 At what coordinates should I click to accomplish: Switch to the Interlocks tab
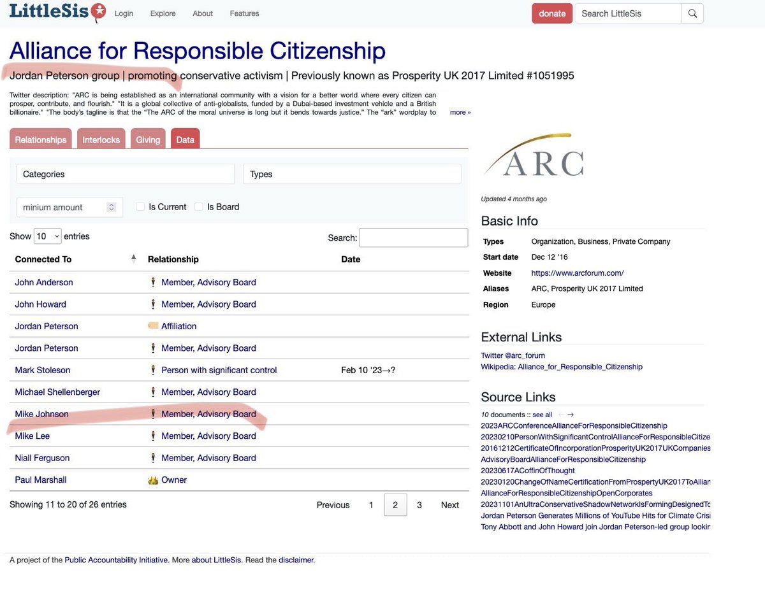tap(101, 139)
